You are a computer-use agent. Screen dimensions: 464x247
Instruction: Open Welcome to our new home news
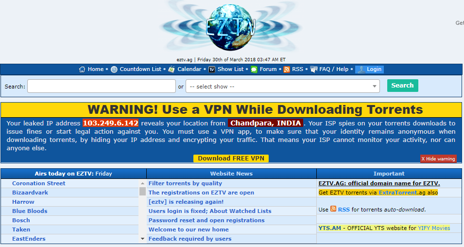(x=189, y=229)
